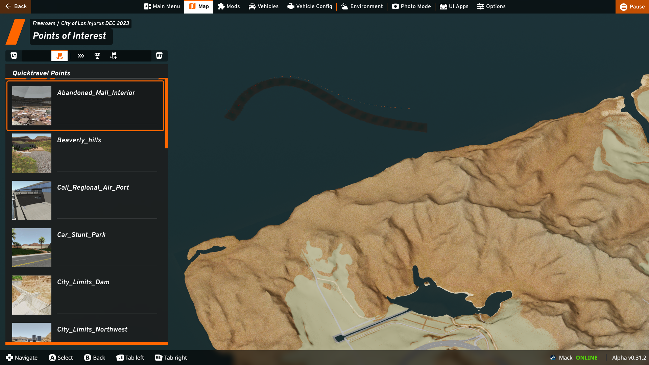Choose the Beaverly_hills quicktravel entry
This screenshot has width=649, height=365.
click(85, 153)
